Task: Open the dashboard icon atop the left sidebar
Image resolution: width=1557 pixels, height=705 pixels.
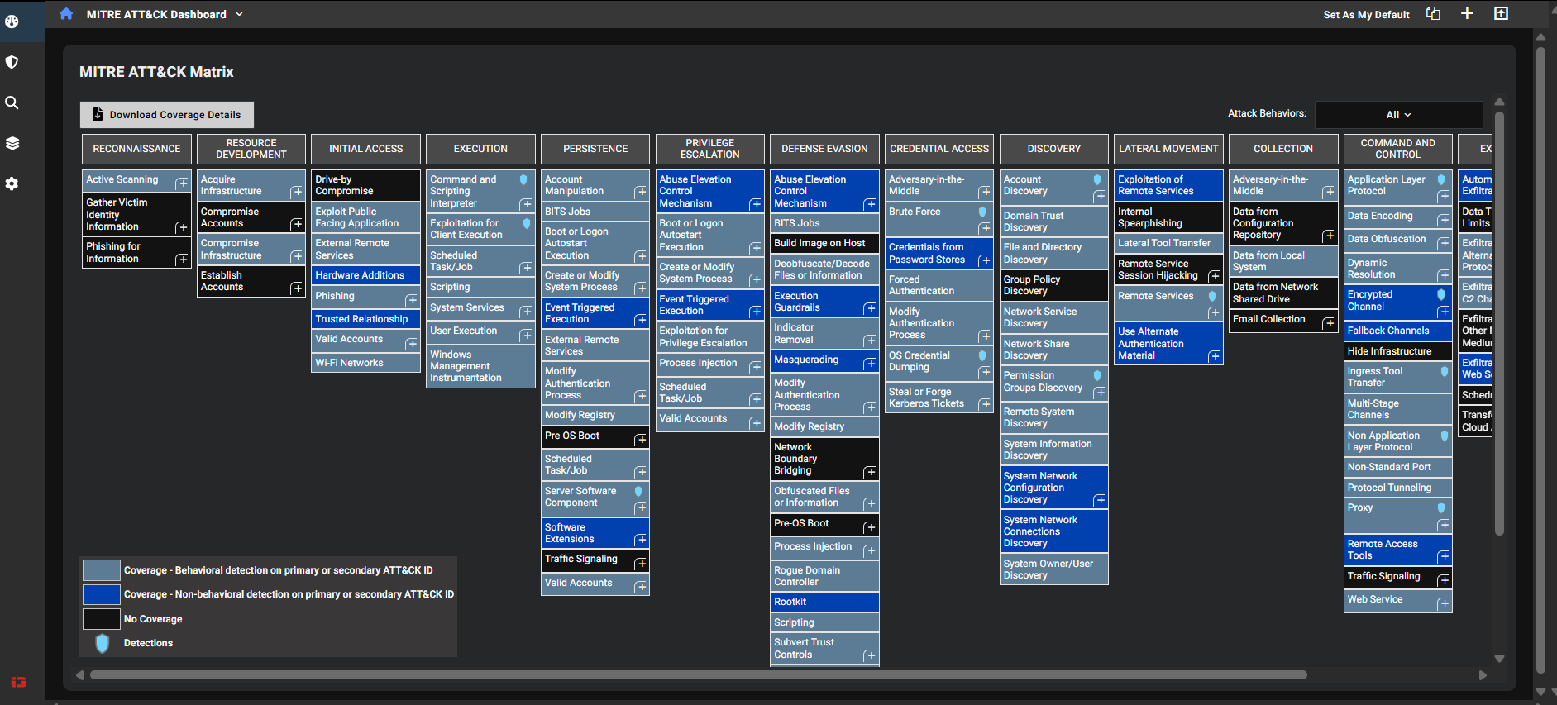Action: point(12,21)
